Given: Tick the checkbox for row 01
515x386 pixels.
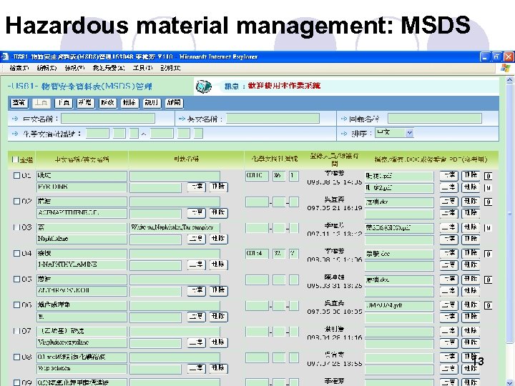Looking at the screenshot, I should point(16,176).
